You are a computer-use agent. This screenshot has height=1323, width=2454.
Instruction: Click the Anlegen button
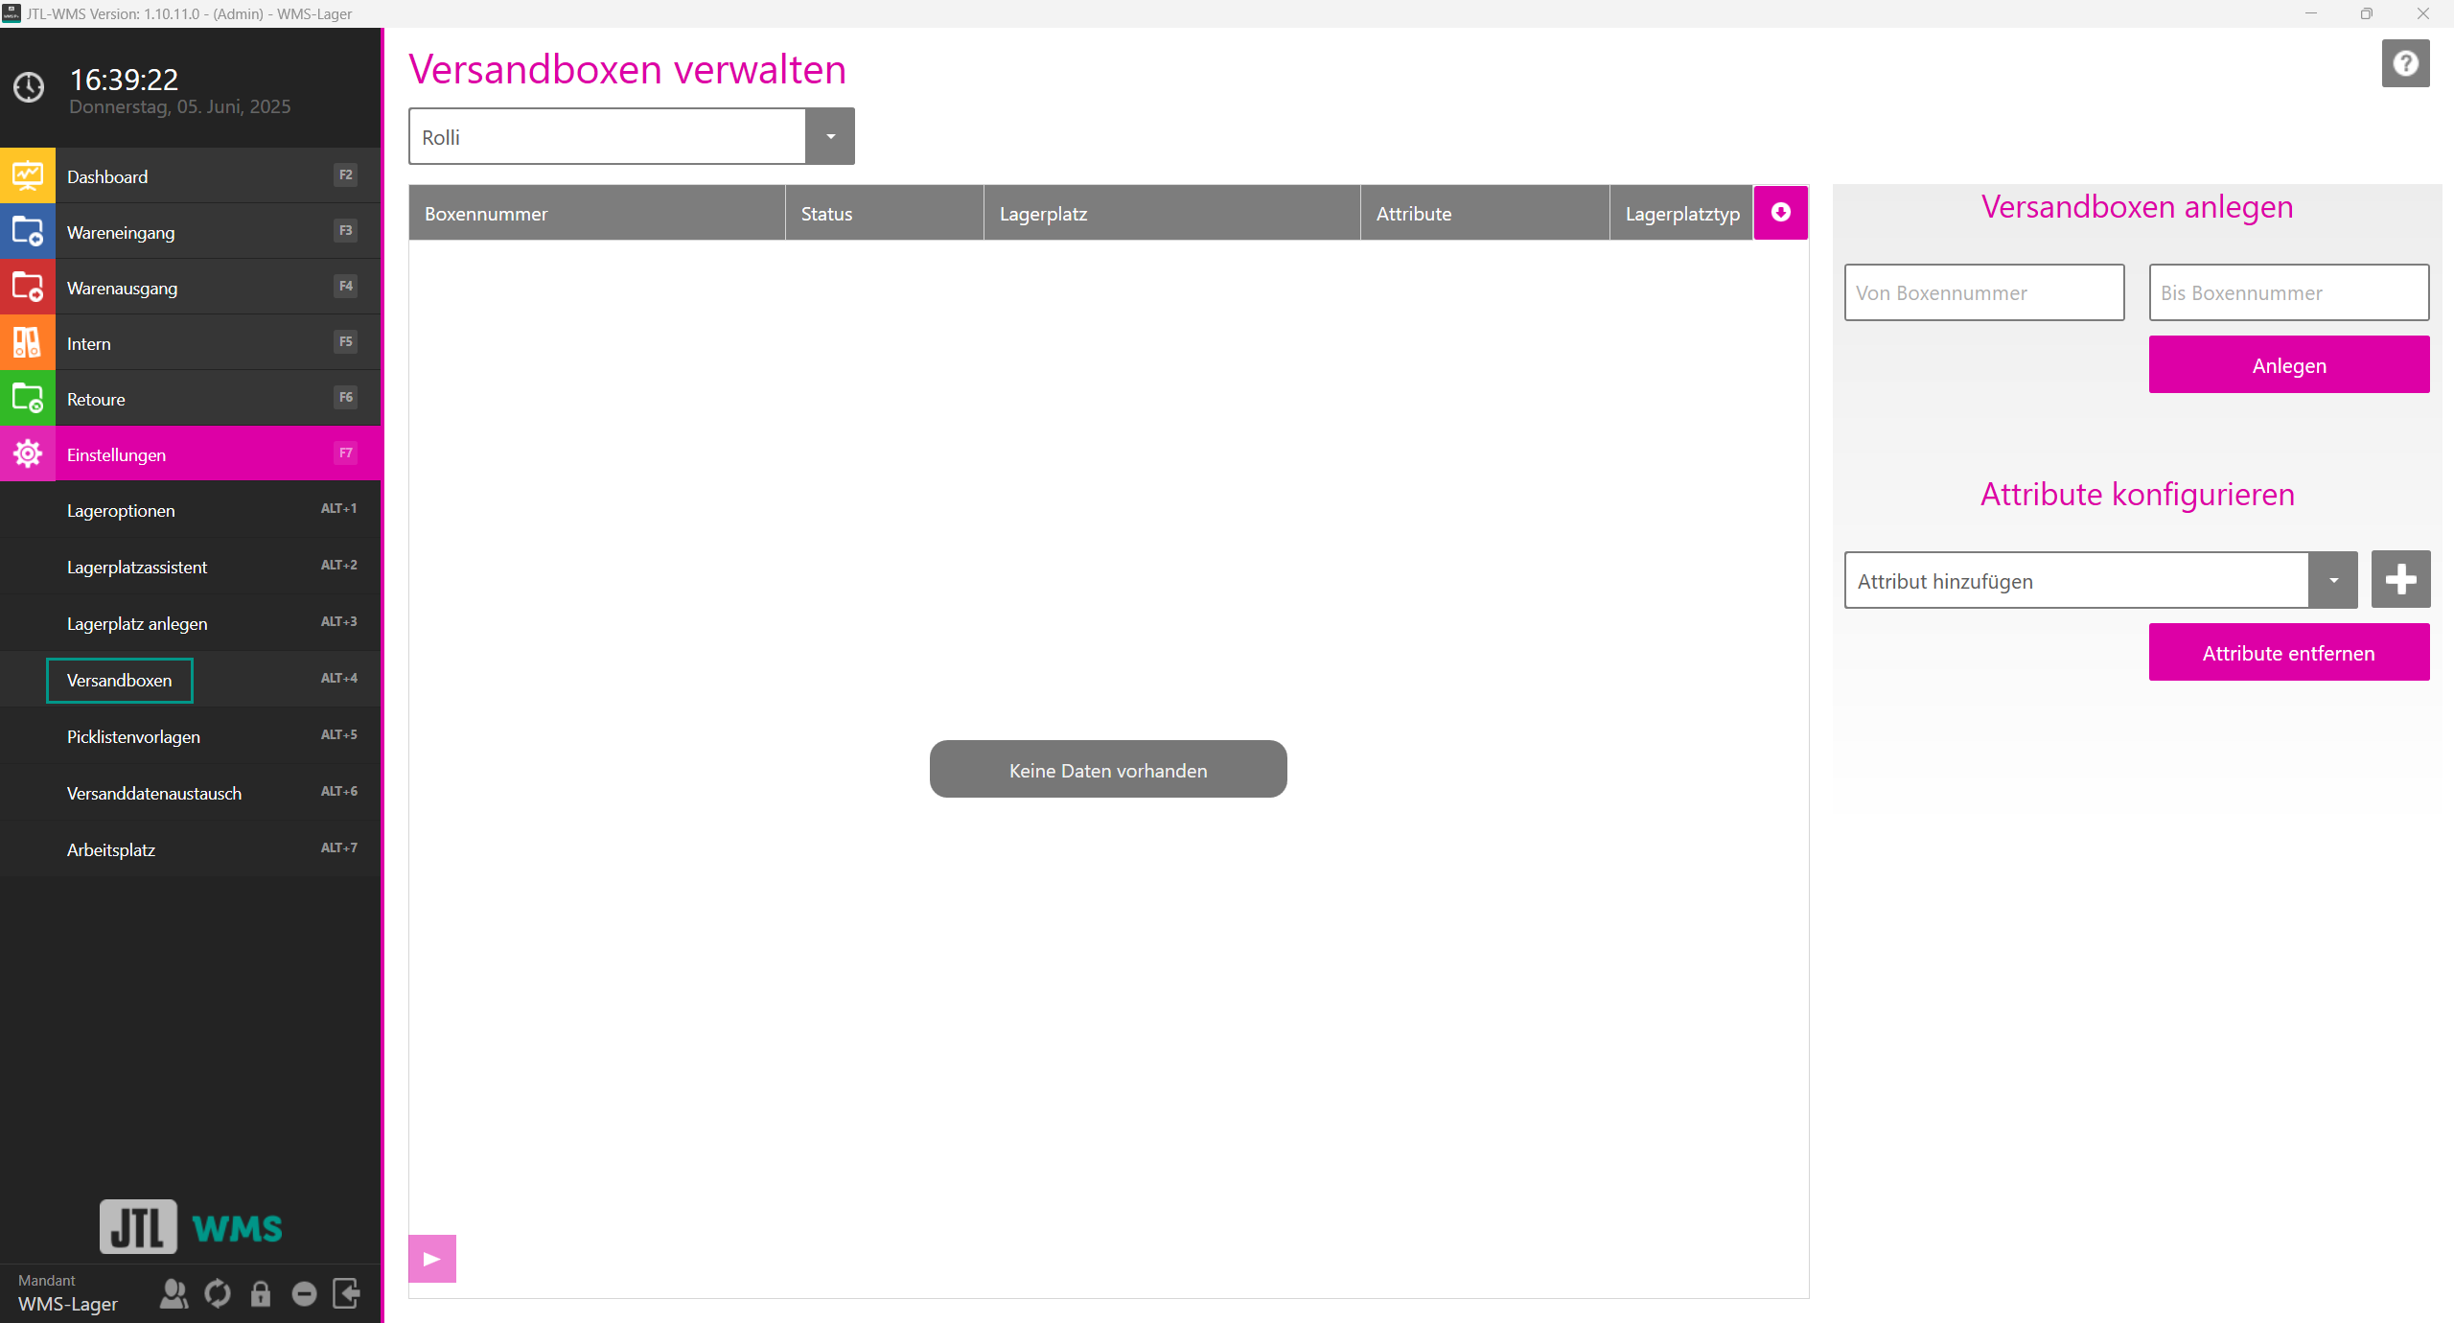[2288, 365]
